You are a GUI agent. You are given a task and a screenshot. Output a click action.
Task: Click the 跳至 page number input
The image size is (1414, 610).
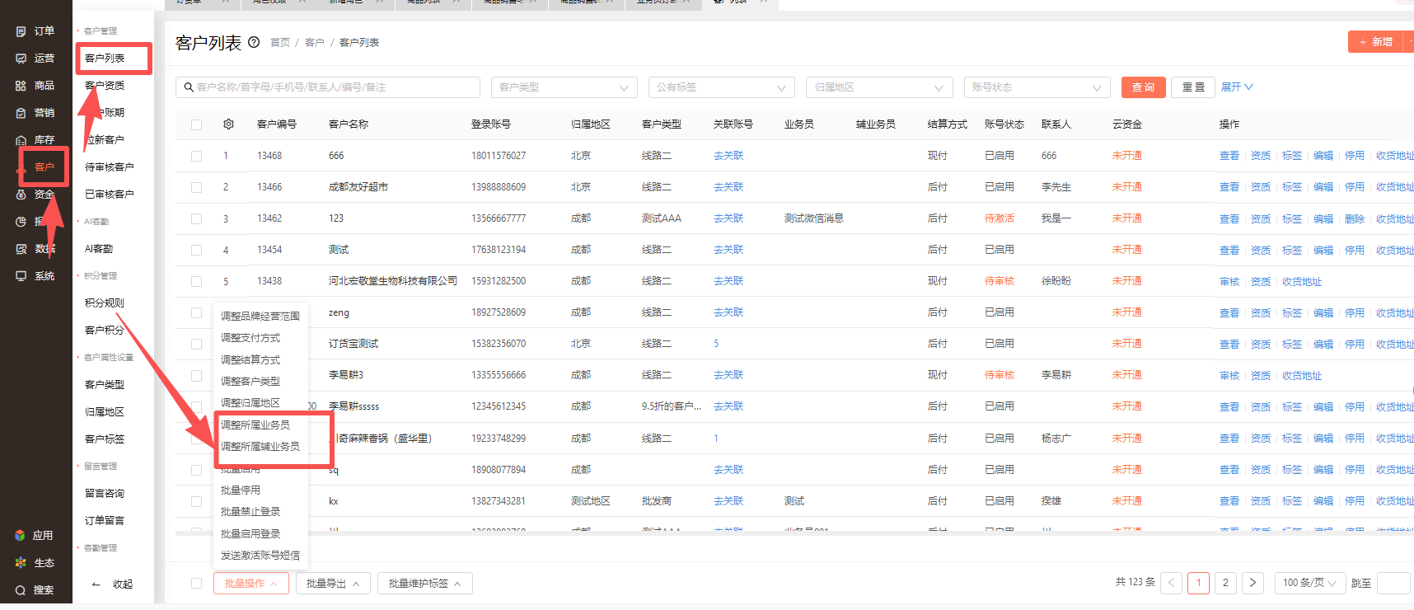click(1393, 583)
